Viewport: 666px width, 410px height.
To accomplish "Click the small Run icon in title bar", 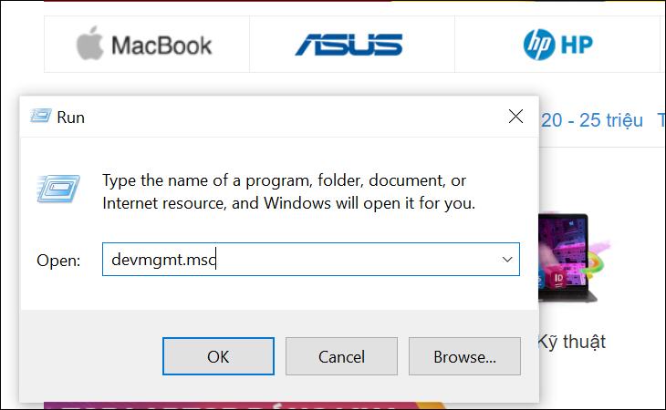I will pyautogui.click(x=41, y=116).
